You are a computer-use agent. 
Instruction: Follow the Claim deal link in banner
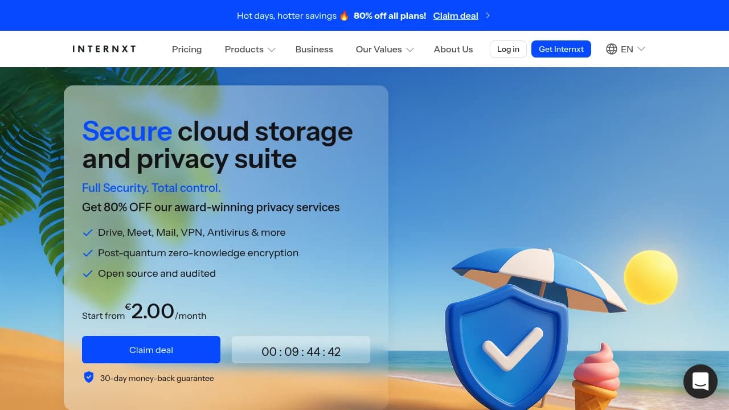coord(456,16)
